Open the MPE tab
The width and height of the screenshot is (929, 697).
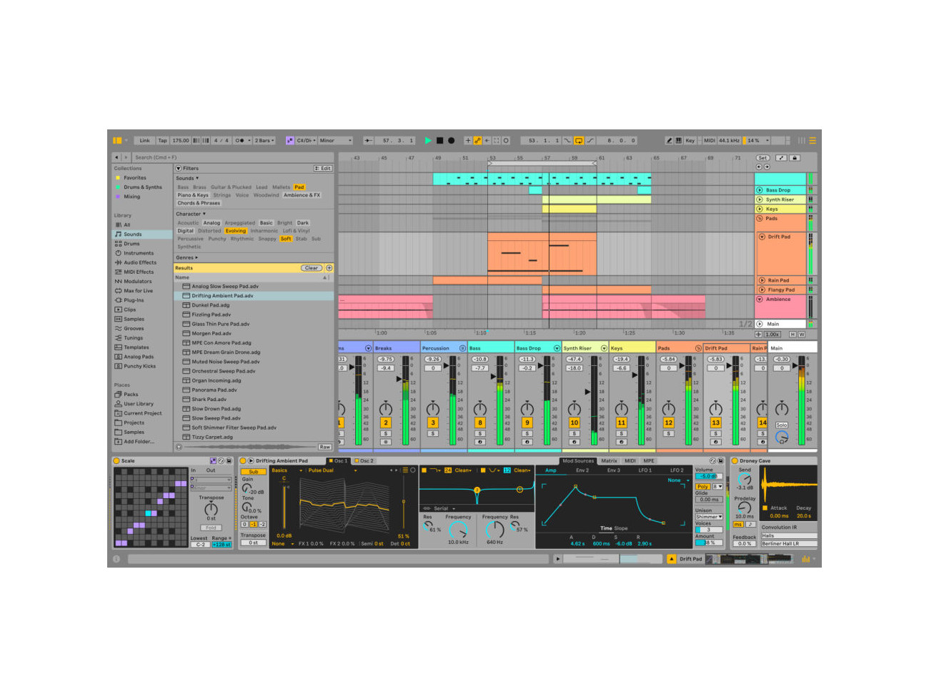click(x=649, y=461)
